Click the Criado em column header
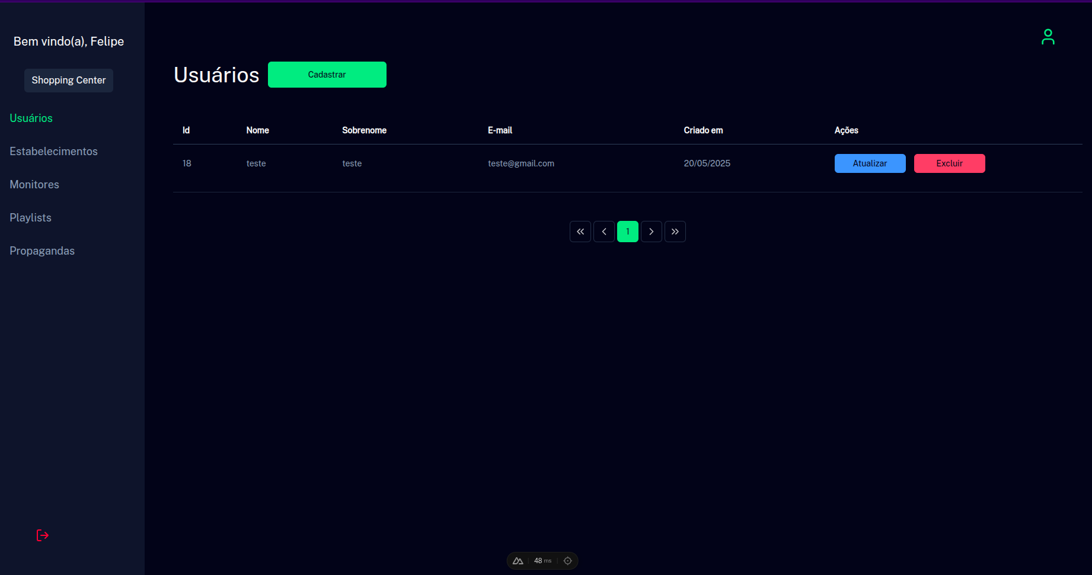Viewport: 1092px width, 575px height. pyautogui.click(x=704, y=130)
